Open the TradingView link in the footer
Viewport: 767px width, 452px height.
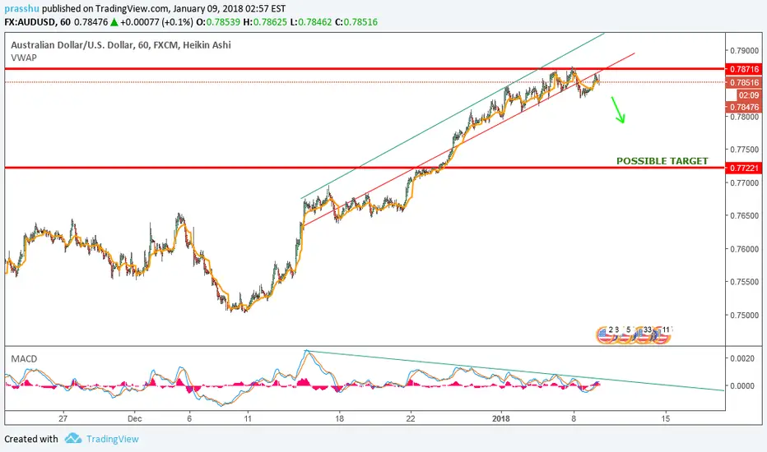113,439
